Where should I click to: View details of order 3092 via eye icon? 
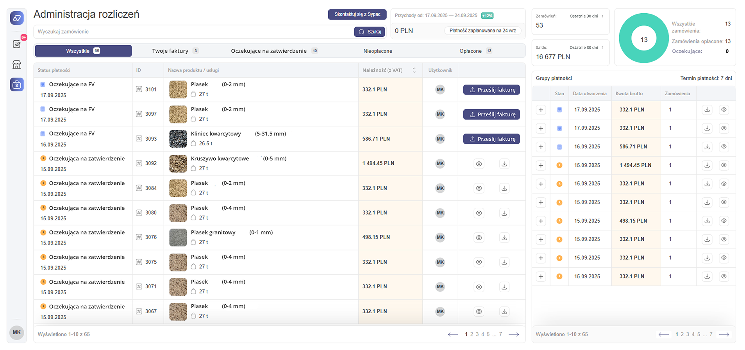click(479, 164)
